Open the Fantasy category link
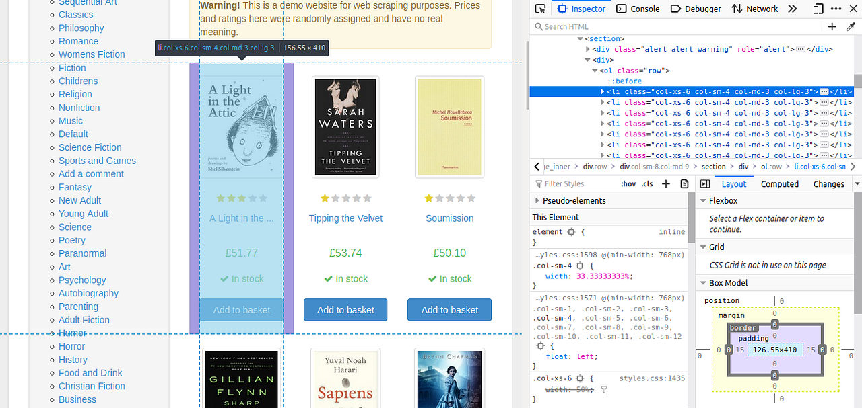This screenshot has width=862, height=408. [x=75, y=187]
